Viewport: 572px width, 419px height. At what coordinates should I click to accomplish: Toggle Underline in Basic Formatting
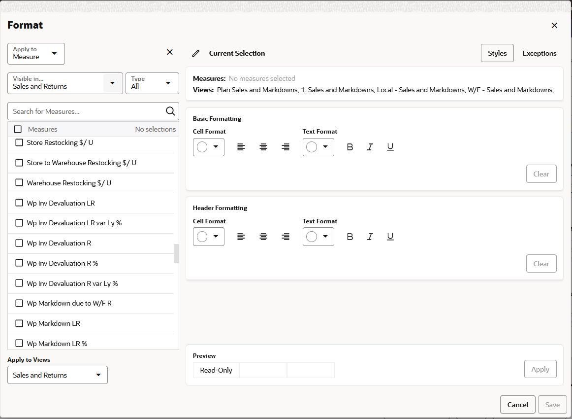point(390,147)
